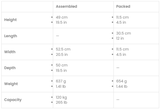Select the 637 g assembled weight value
Viewport: 161px width, 109px height.
[61, 81]
